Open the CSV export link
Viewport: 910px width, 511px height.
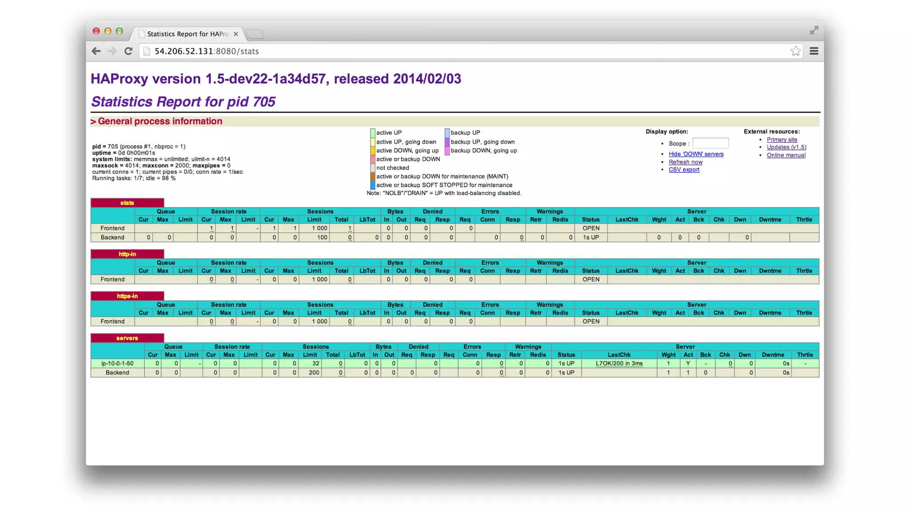tap(684, 169)
